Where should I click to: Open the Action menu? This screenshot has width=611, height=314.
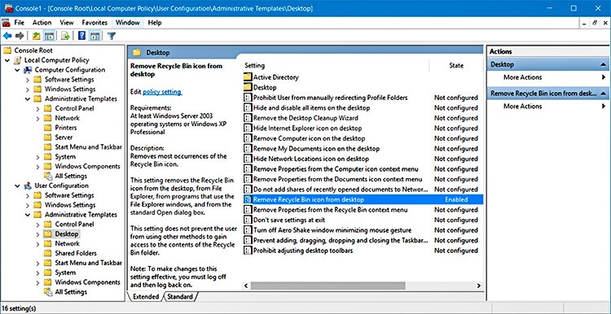point(42,23)
